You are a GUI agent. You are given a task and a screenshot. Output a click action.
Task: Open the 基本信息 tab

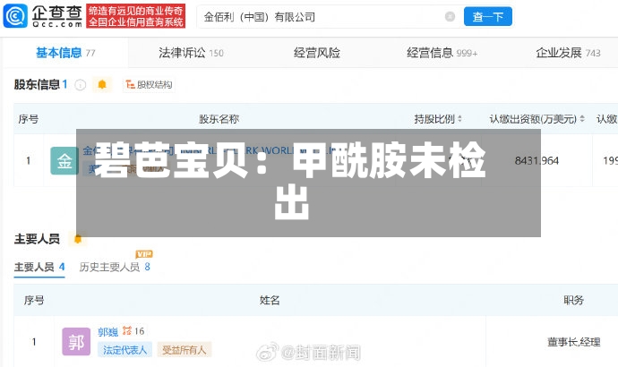[x=65, y=53]
